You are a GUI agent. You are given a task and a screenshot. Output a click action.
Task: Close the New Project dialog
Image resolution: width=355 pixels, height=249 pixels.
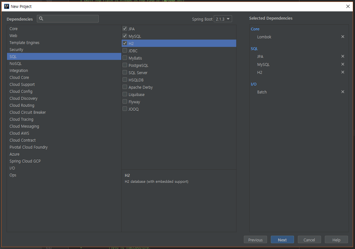click(x=348, y=6)
